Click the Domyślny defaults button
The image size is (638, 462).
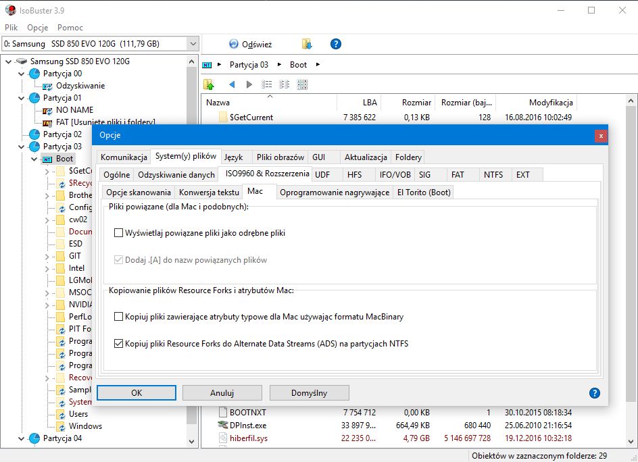tap(309, 393)
